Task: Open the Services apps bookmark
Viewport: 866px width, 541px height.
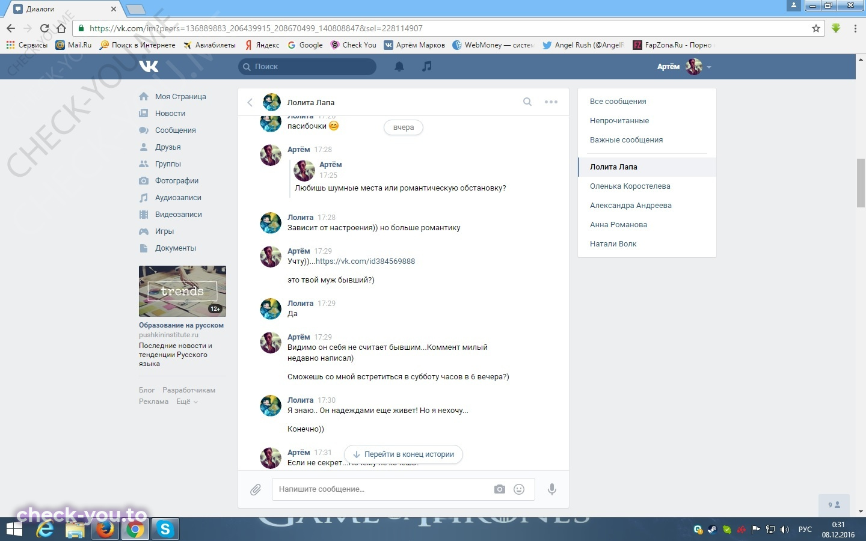Action: coord(26,44)
